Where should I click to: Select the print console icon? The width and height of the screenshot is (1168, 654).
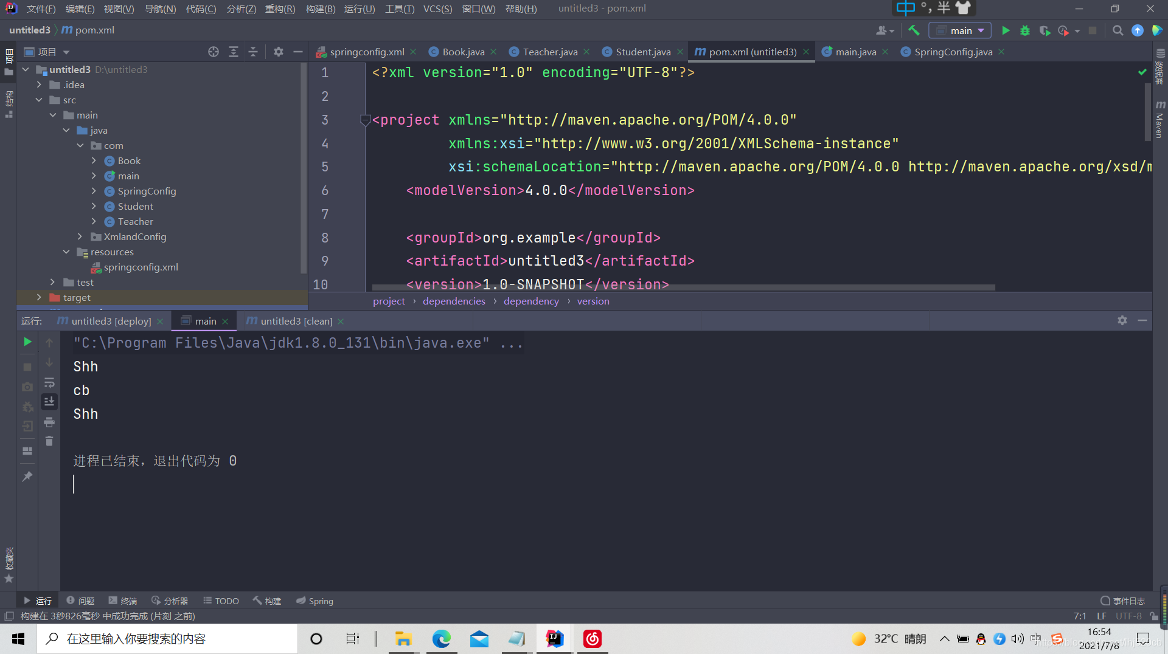49,422
